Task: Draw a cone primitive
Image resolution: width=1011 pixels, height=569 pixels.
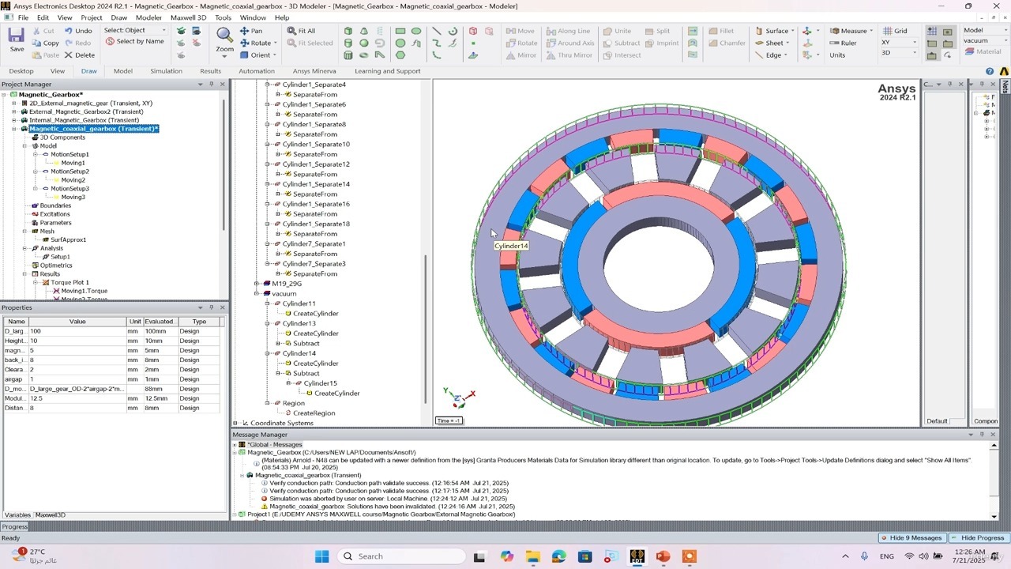Action: (364, 31)
